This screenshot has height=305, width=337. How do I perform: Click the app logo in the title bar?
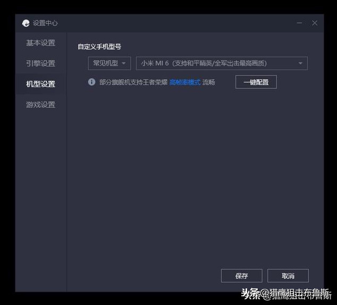tap(26, 23)
